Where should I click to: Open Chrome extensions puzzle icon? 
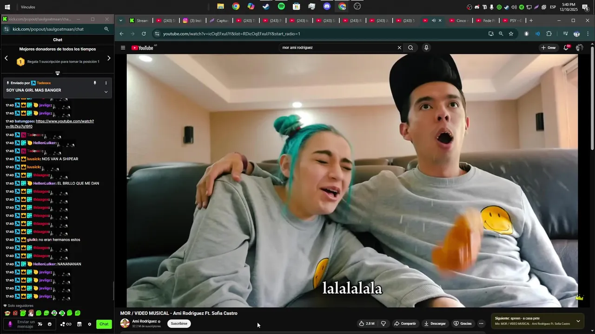[x=549, y=34]
